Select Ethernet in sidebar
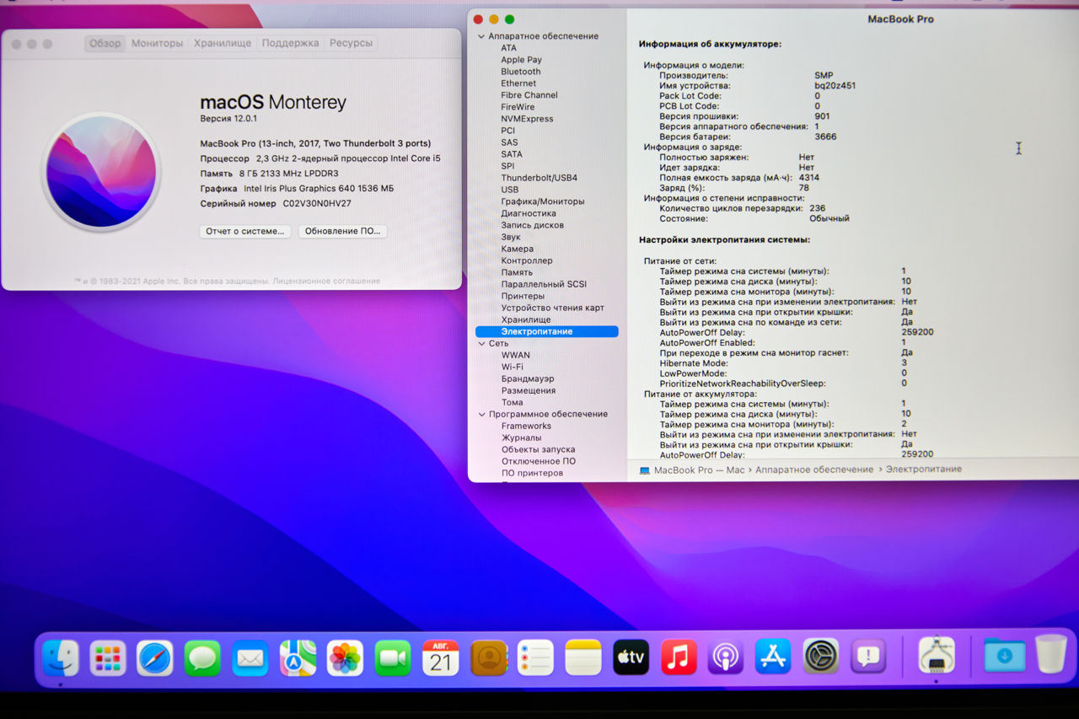The width and height of the screenshot is (1079, 719). (x=518, y=83)
